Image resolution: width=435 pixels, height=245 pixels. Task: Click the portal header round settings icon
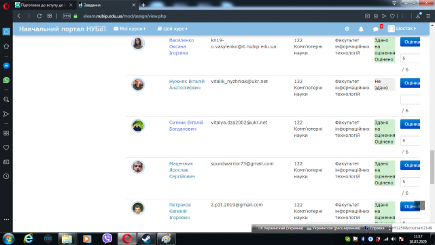click(347, 29)
